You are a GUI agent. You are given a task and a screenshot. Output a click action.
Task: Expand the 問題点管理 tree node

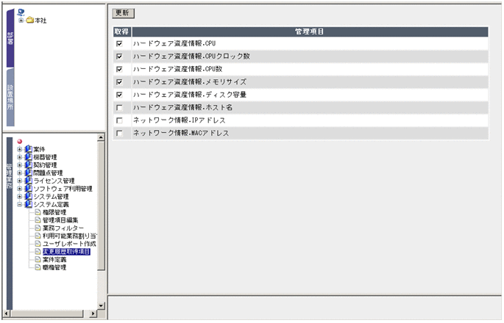coord(20,173)
